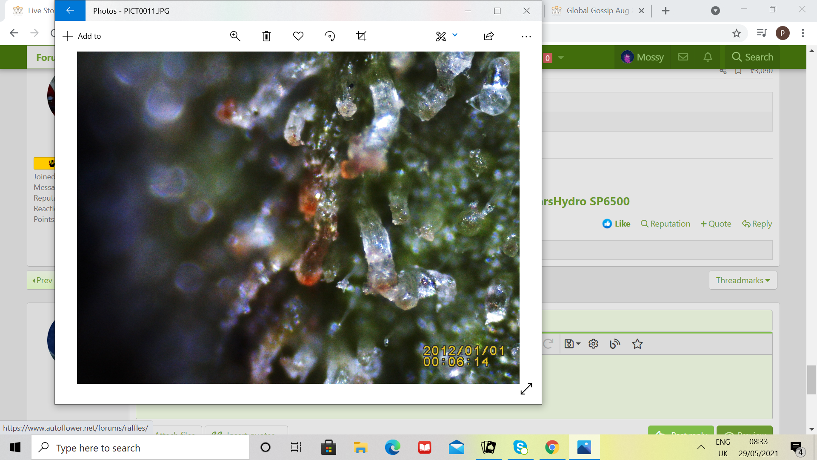Bookmark this page with star icon

(737, 33)
